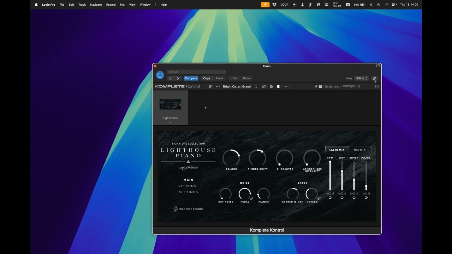452x254 pixels.
Task: Click the plug-in chain plug icon
Action: click(x=278, y=86)
